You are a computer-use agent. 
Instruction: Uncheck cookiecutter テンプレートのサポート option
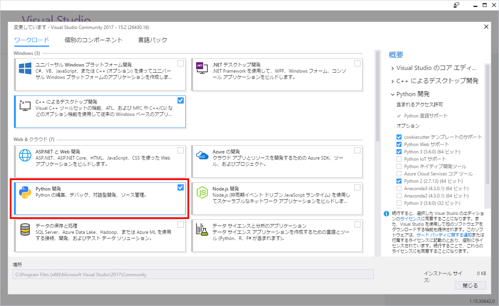(x=399, y=137)
